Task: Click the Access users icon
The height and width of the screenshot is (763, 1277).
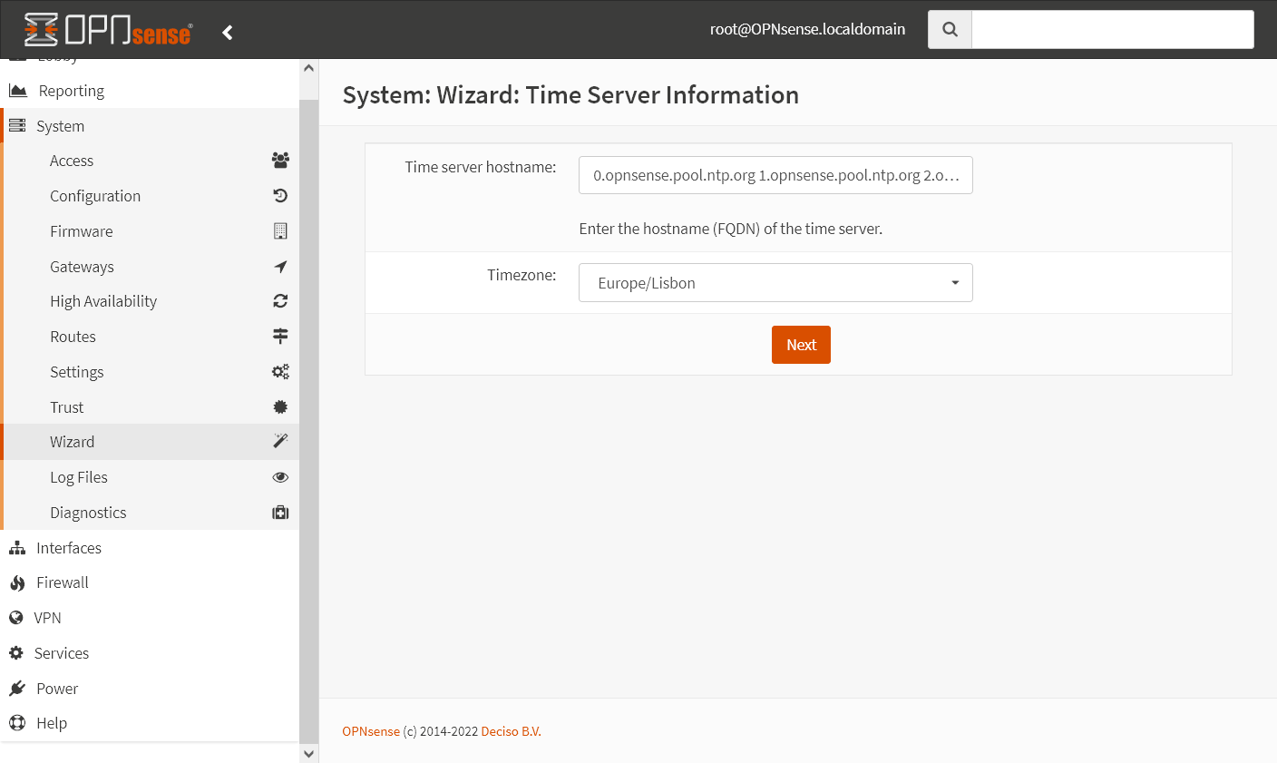Action: pyautogui.click(x=280, y=160)
